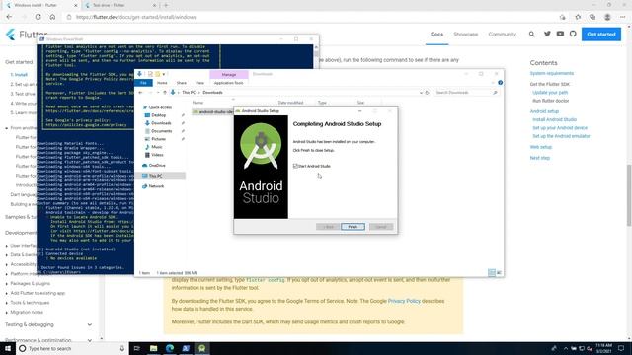Click the Flutter site search icon
This screenshot has height=355, width=632.
pos(532,35)
